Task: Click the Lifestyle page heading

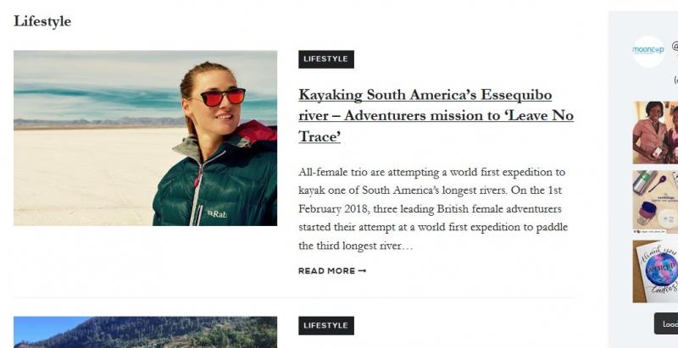Action: [x=42, y=21]
